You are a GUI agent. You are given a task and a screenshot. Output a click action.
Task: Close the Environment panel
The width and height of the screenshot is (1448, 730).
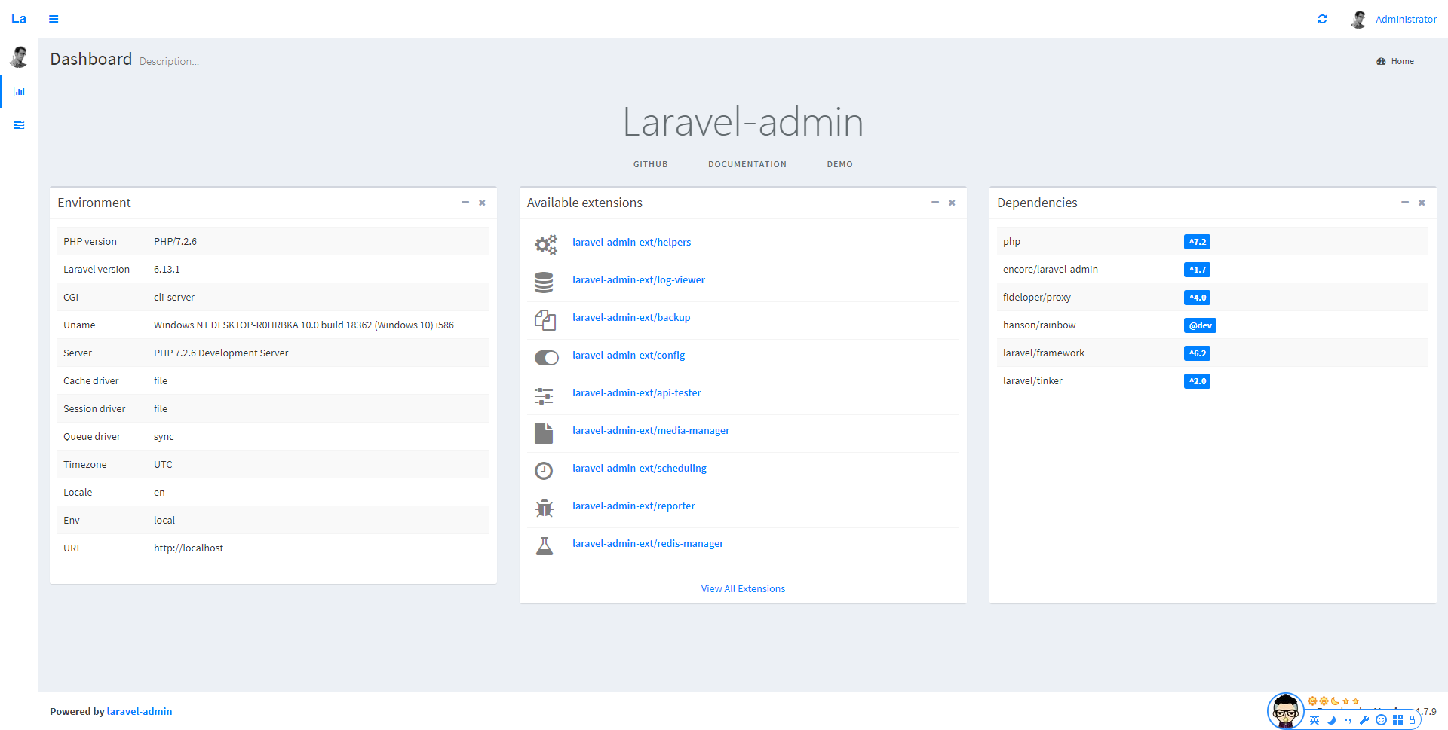[482, 203]
